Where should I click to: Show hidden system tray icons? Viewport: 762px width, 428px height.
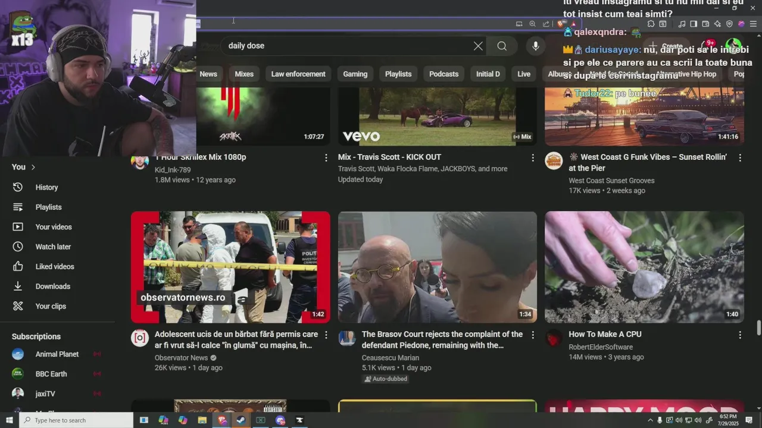pyautogui.click(x=650, y=420)
